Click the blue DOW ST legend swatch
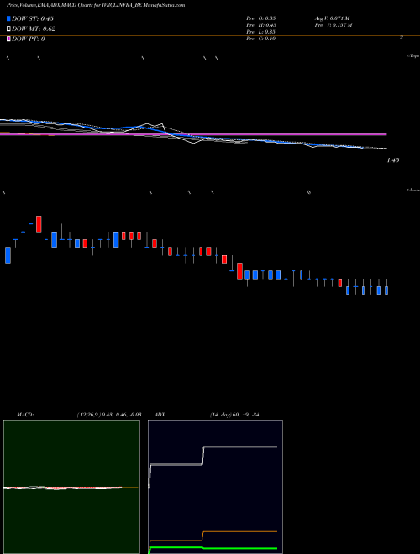This screenshot has width=420, height=554. click(8, 18)
